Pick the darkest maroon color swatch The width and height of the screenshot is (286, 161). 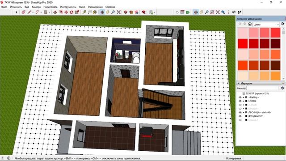point(275,43)
